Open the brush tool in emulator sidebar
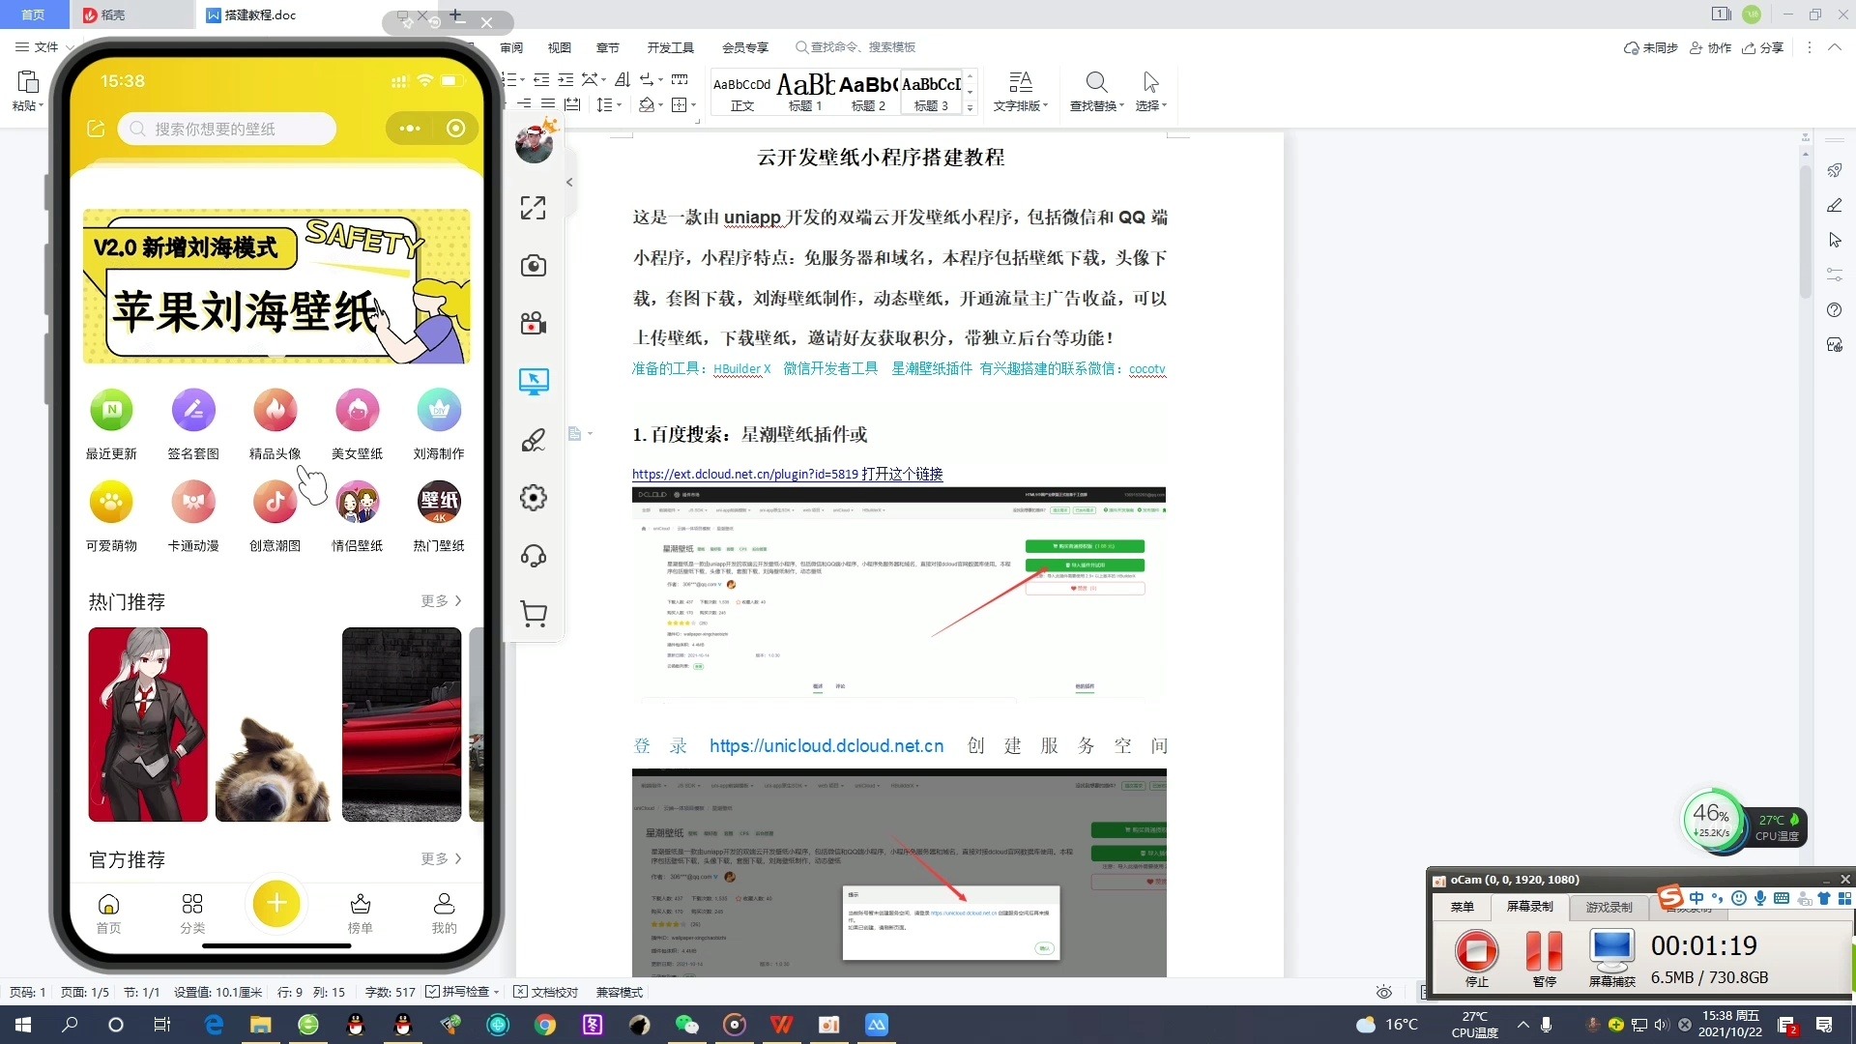The width and height of the screenshot is (1856, 1044). [533, 440]
